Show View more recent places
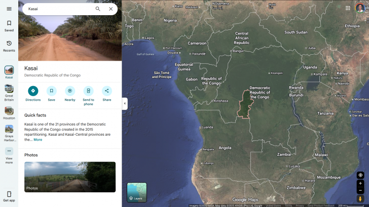The image size is (369, 207). [x=9, y=154]
